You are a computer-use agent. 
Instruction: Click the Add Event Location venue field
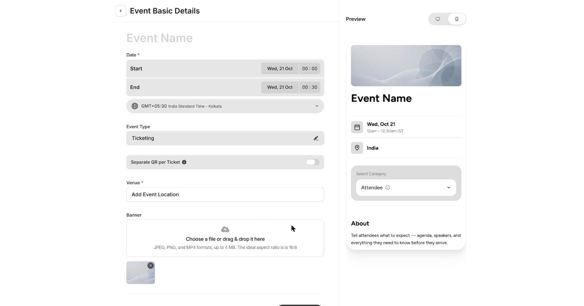(x=225, y=195)
